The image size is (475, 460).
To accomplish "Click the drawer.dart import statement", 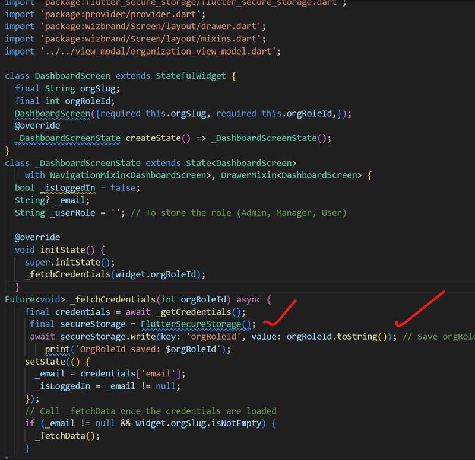I will (135, 27).
